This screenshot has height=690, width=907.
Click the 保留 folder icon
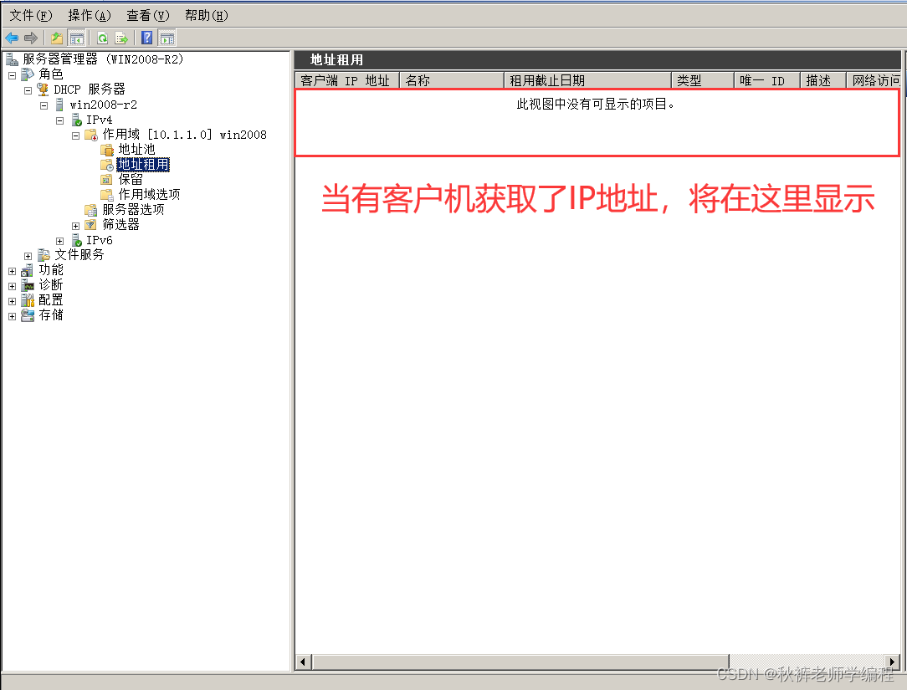point(107,180)
